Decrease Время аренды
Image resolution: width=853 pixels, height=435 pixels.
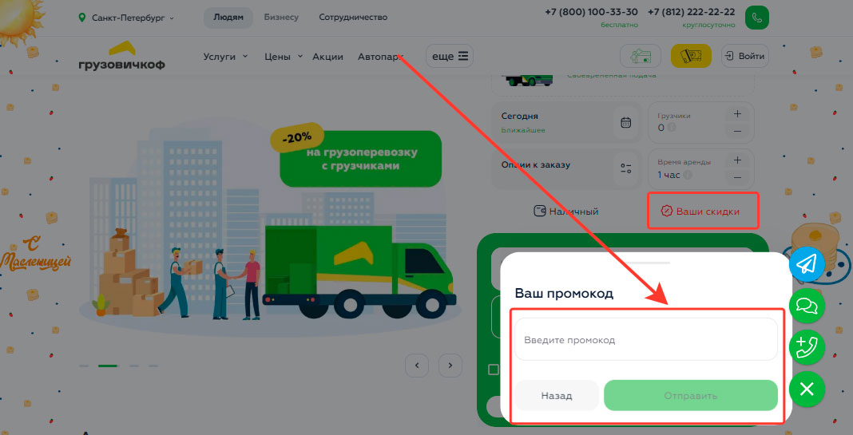[x=737, y=177]
